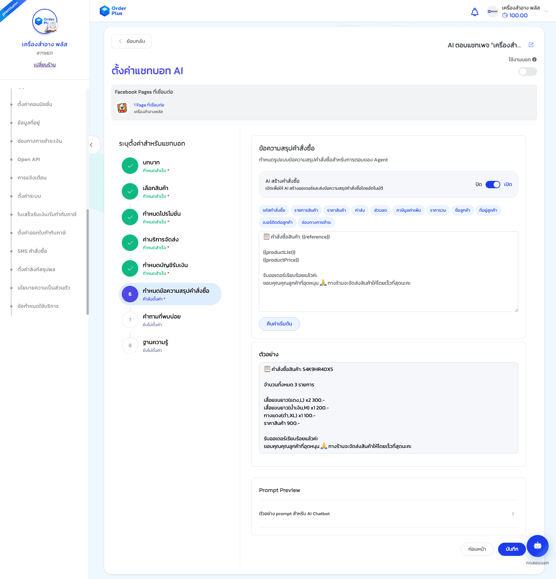Open นโยบายความเป็นส่วนตัว in sidebar

(x=44, y=288)
